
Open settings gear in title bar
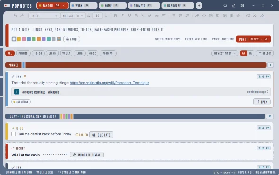pyautogui.click(x=242, y=6)
